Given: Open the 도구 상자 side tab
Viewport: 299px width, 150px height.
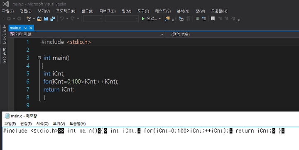Looking at the screenshot, I should tap(5, 56).
